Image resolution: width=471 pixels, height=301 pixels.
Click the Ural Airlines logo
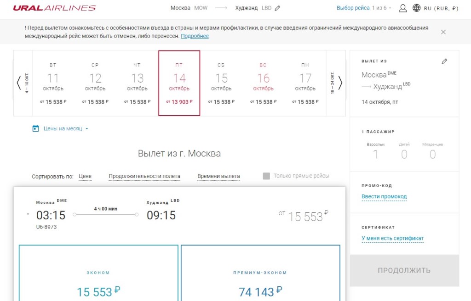click(x=54, y=8)
